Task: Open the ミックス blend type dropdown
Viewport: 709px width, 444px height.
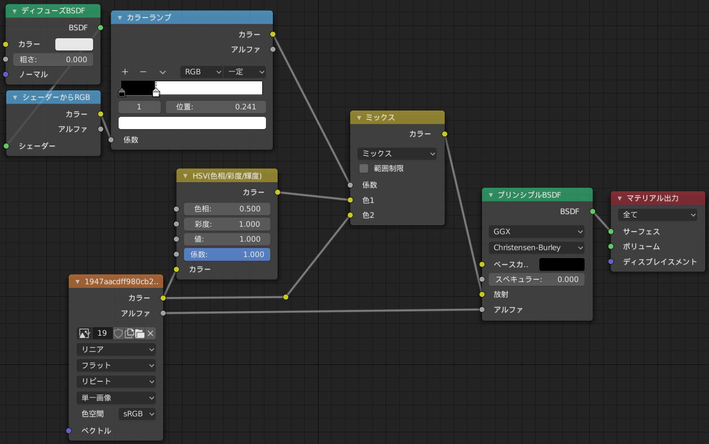Action: [x=397, y=153]
